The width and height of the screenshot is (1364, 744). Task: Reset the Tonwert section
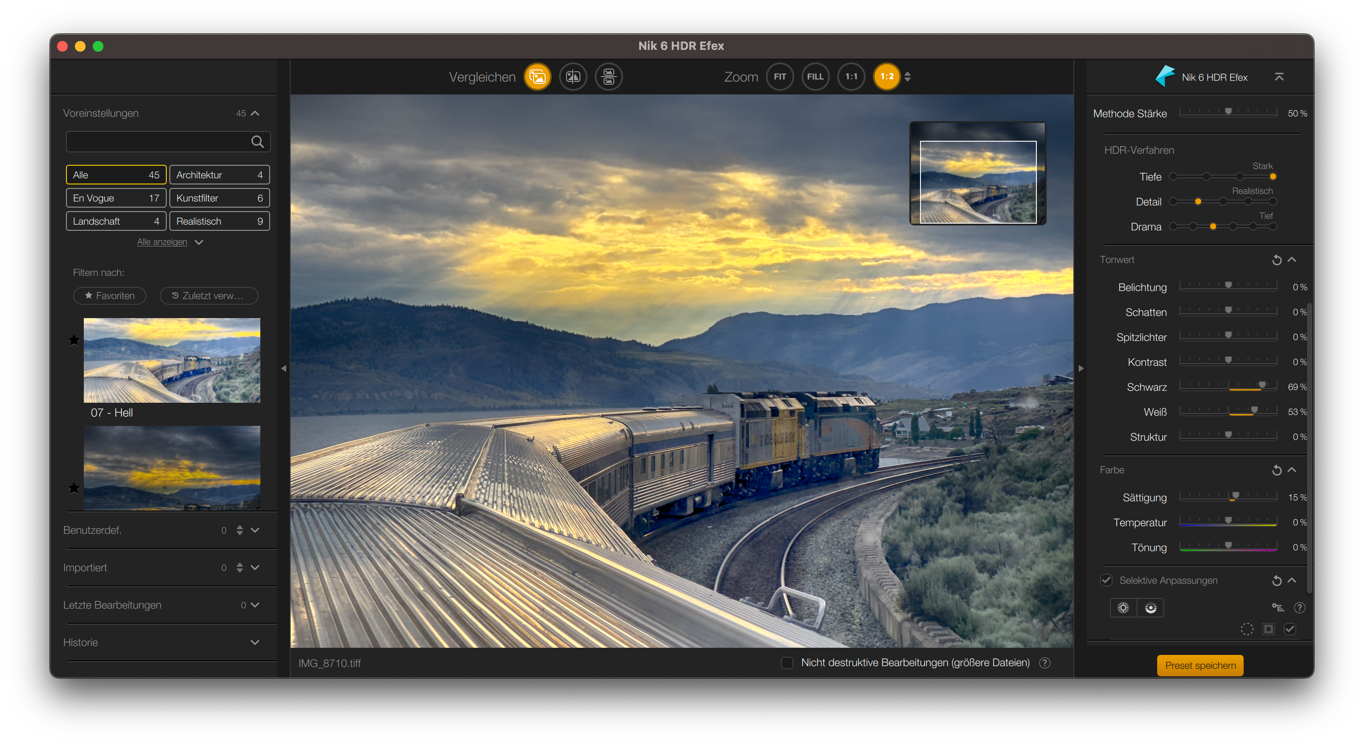pyautogui.click(x=1277, y=260)
